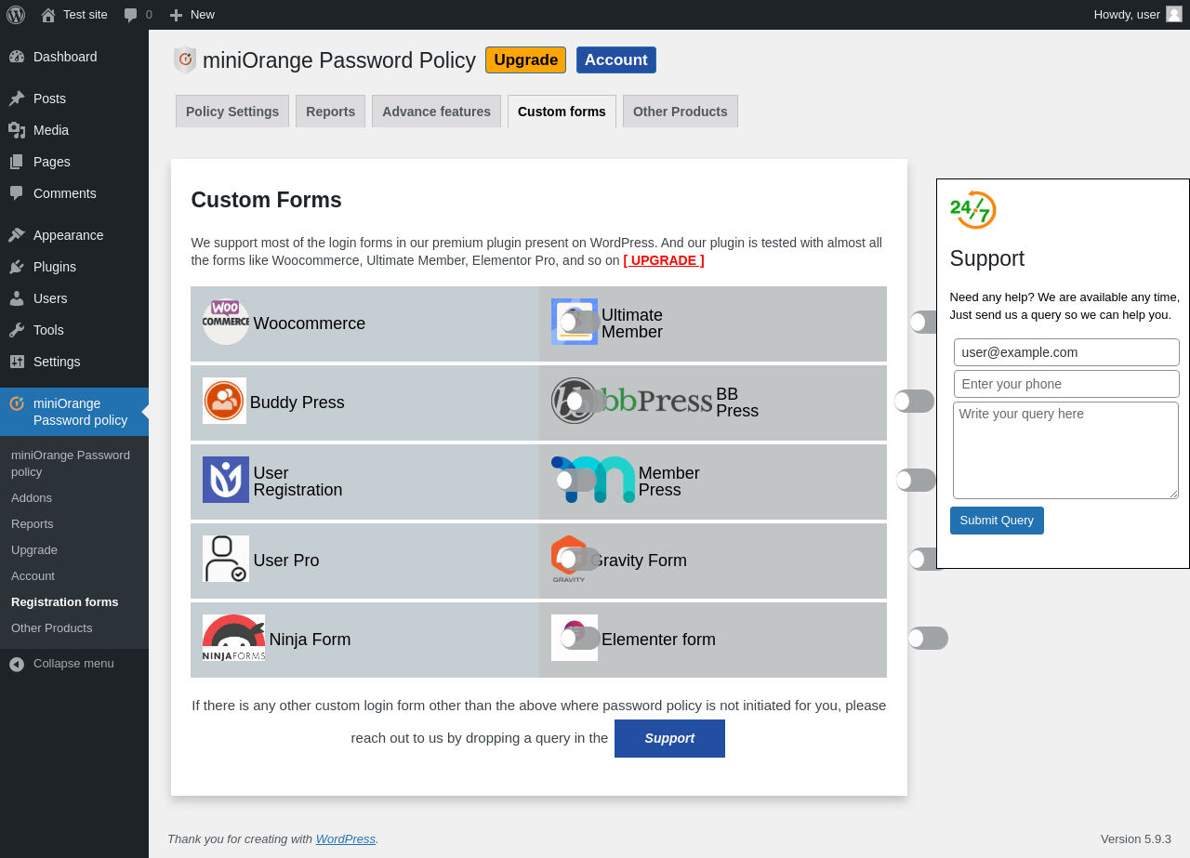The height and width of the screenshot is (858, 1190).
Task: Open Tools via the wrench icon
Action: tap(17, 330)
